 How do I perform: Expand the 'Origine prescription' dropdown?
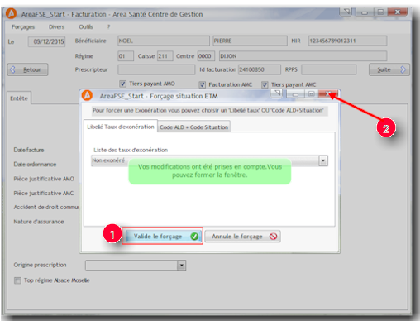click(181, 265)
